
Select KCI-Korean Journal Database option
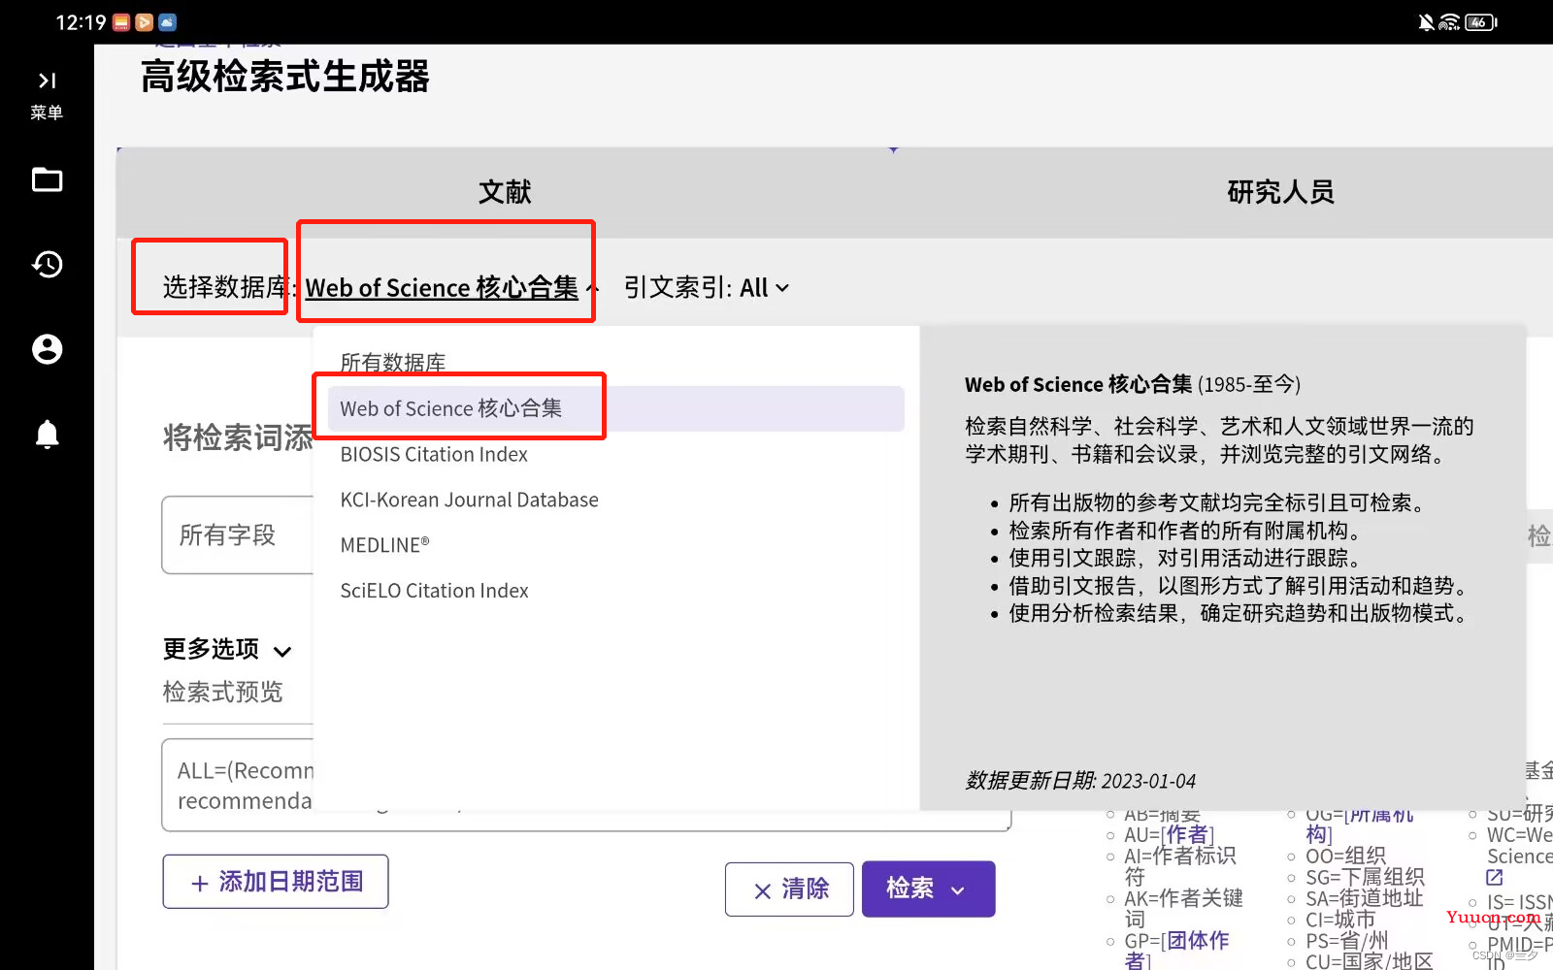pos(469,500)
